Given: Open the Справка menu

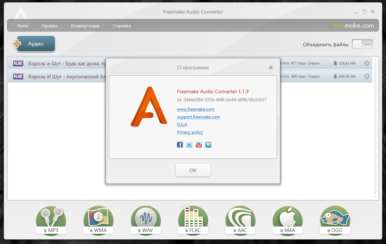Looking at the screenshot, I should [122, 25].
